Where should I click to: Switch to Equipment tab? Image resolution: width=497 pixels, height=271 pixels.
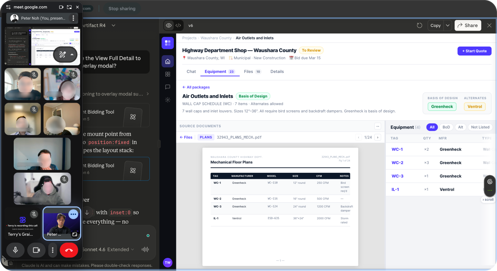tap(220, 72)
